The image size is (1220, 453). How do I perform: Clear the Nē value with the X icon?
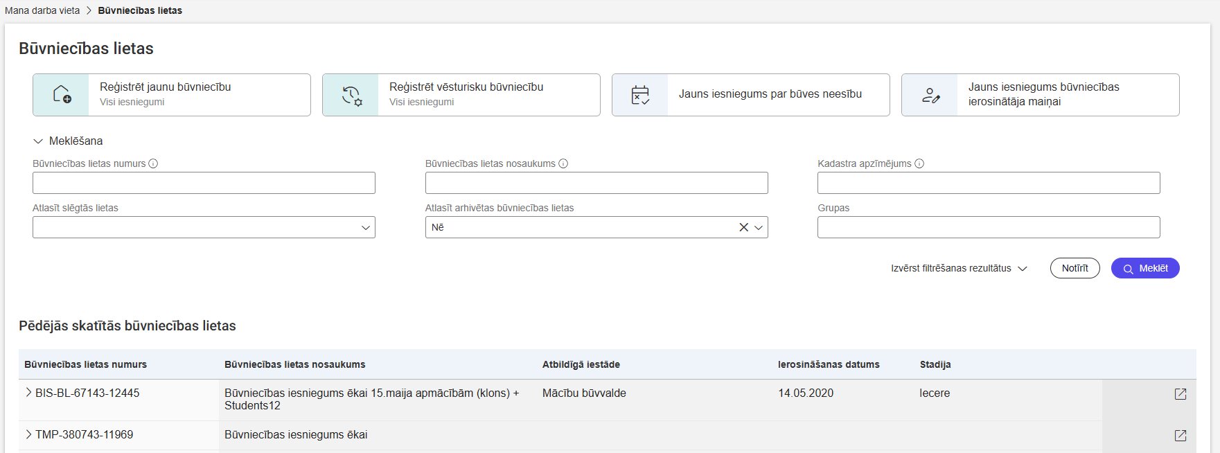(x=743, y=227)
